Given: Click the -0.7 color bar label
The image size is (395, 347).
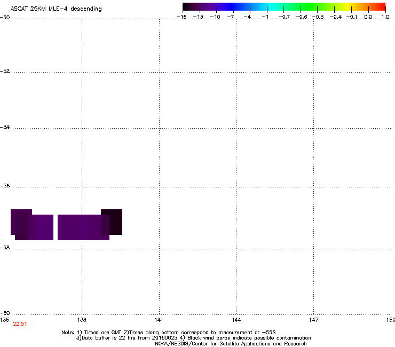Looking at the screenshot, I should [284, 17].
